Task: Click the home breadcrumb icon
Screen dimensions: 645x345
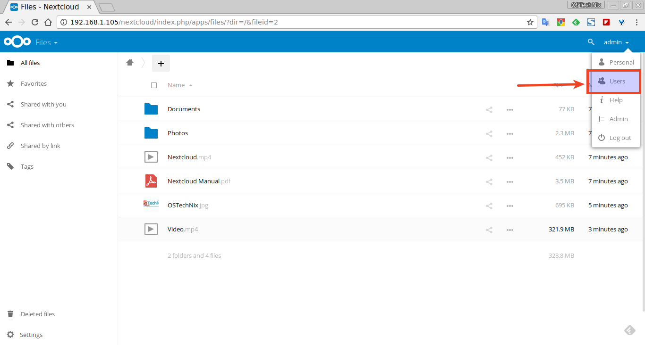Action: tap(130, 63)
